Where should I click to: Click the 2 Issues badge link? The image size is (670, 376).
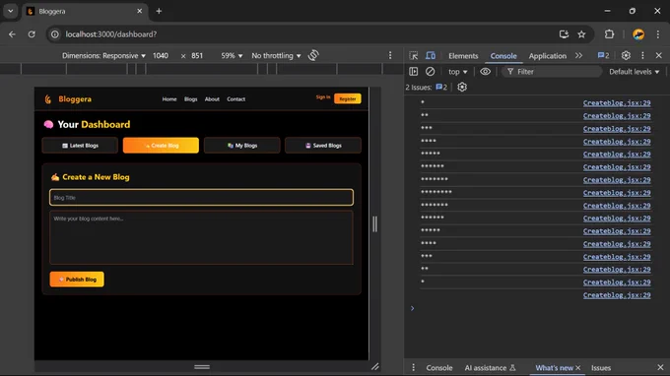[x=441, y=87]
